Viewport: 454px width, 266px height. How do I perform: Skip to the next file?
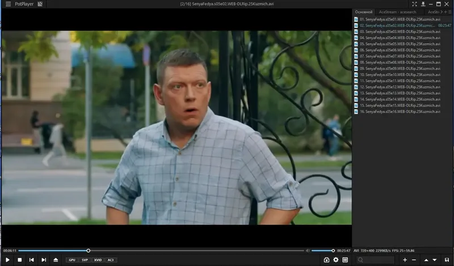point(44,260)
